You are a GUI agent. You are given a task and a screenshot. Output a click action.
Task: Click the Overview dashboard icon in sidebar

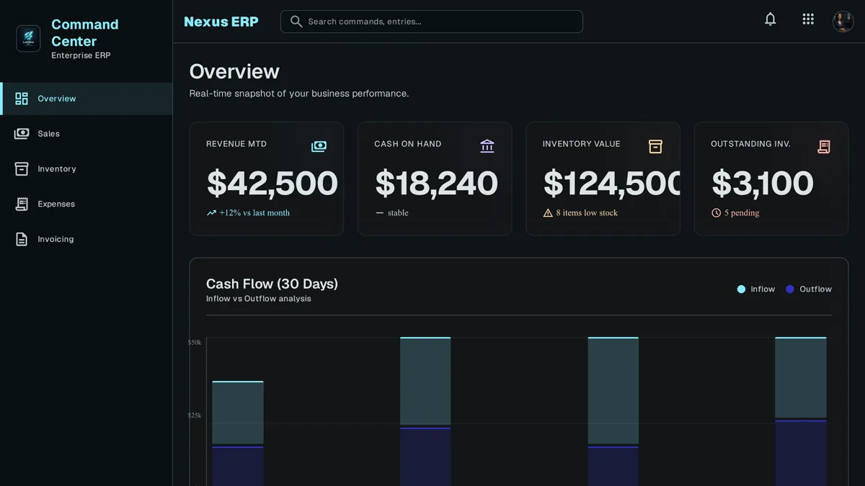pos(22,99)
